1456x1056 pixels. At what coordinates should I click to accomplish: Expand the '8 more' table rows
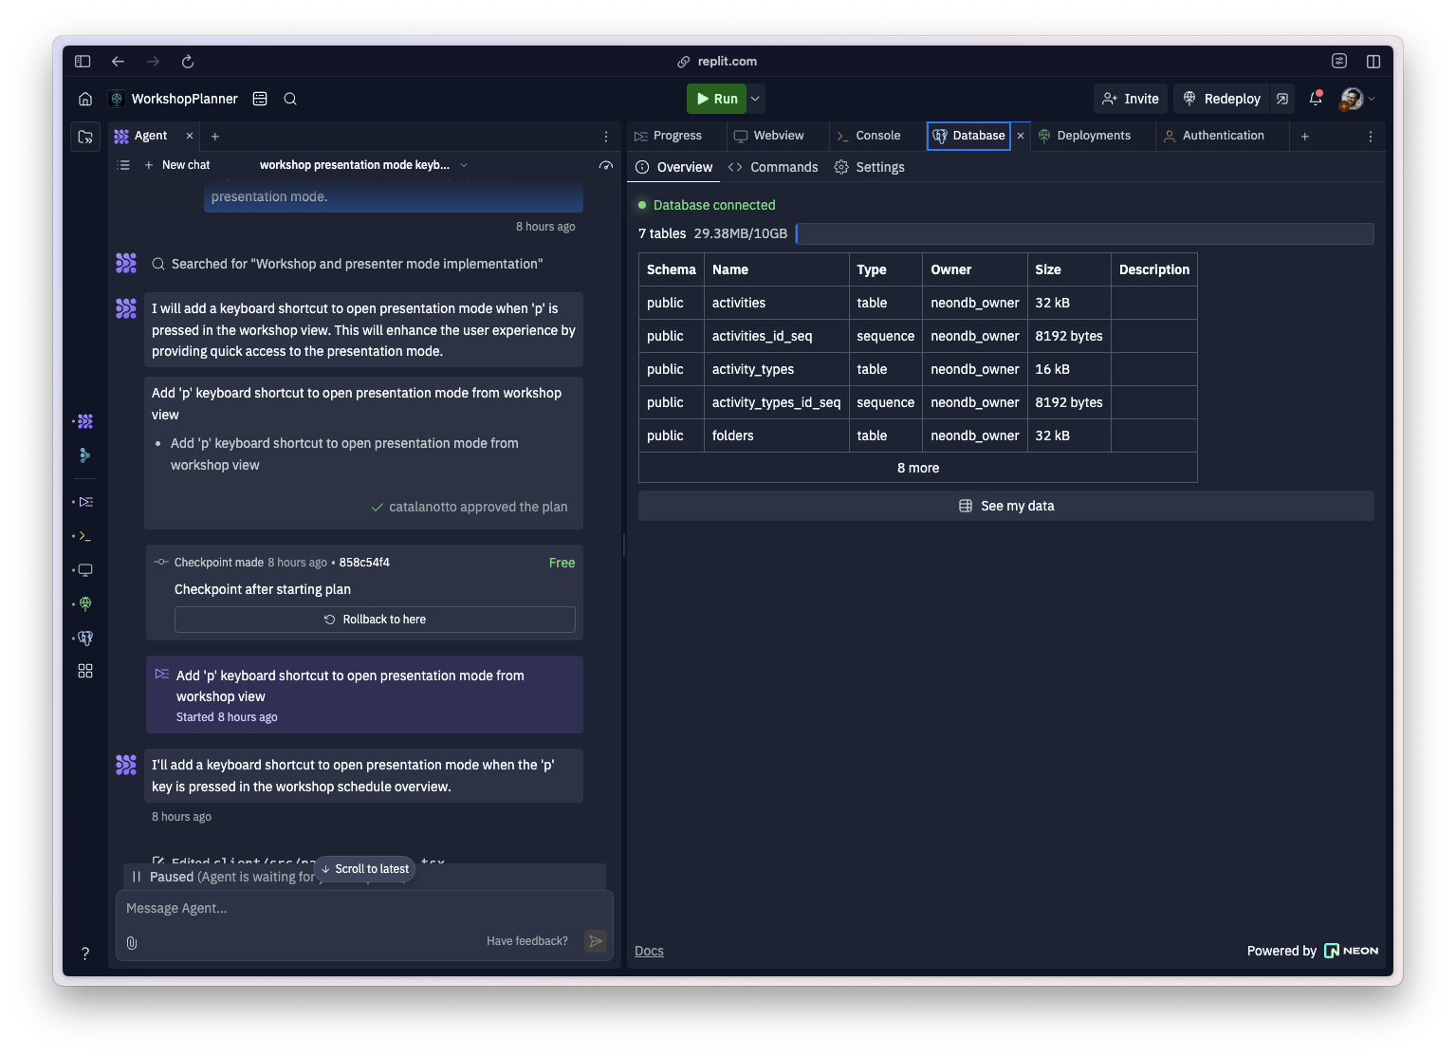(917, 468)
